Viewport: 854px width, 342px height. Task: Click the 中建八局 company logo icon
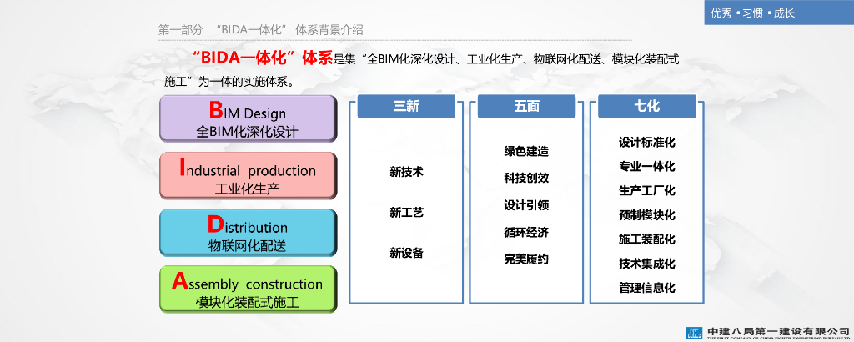695,332
